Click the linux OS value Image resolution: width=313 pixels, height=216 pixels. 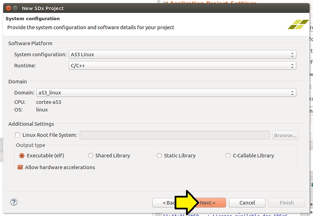tap(42, 110)
